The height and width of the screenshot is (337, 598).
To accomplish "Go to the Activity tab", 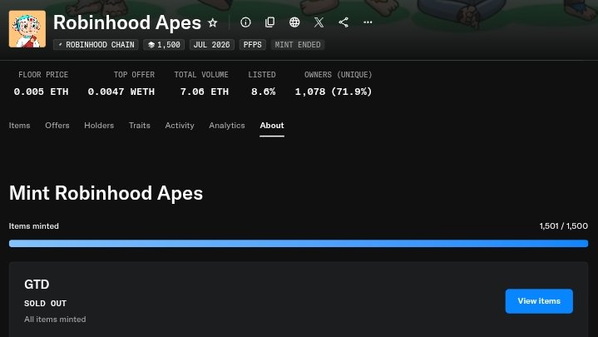I will pyautogui.click(x=180, y=125).
